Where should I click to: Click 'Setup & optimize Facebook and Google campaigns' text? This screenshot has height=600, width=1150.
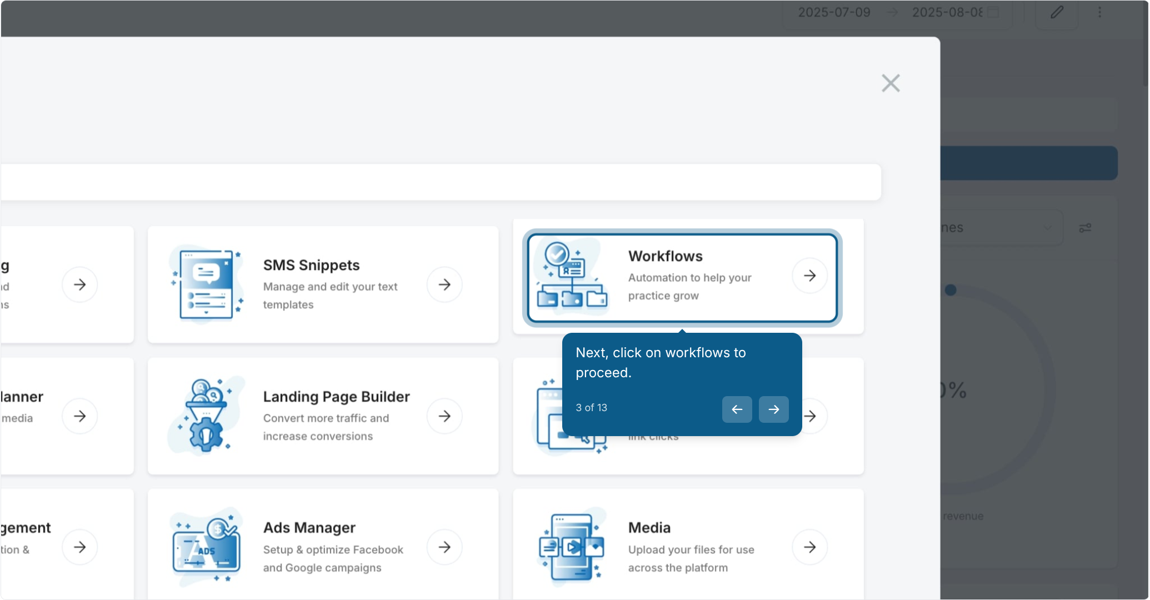pos(333,558)
